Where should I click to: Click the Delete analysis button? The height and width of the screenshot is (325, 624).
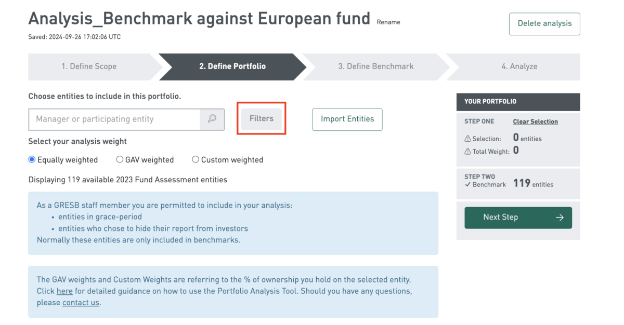point(544,24)
